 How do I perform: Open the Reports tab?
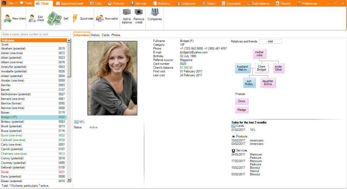283,4
